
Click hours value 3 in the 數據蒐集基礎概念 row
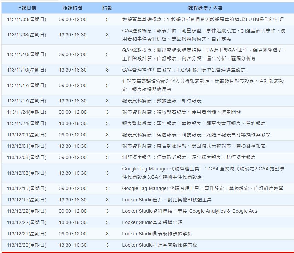point(107,19)
